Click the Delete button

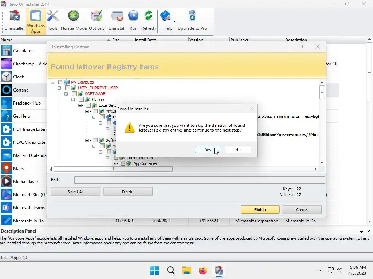128,192
